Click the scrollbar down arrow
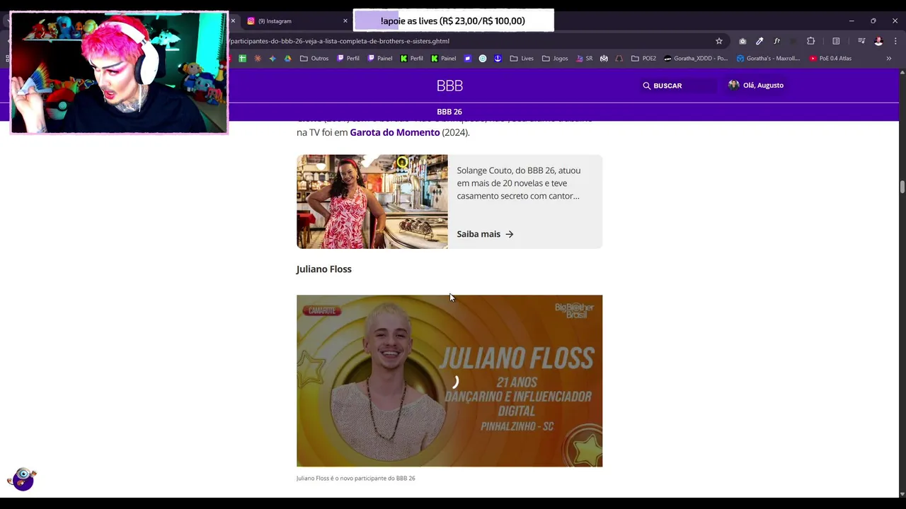The width and height of the screenshot is (906, 509). [x=902, y=493]
